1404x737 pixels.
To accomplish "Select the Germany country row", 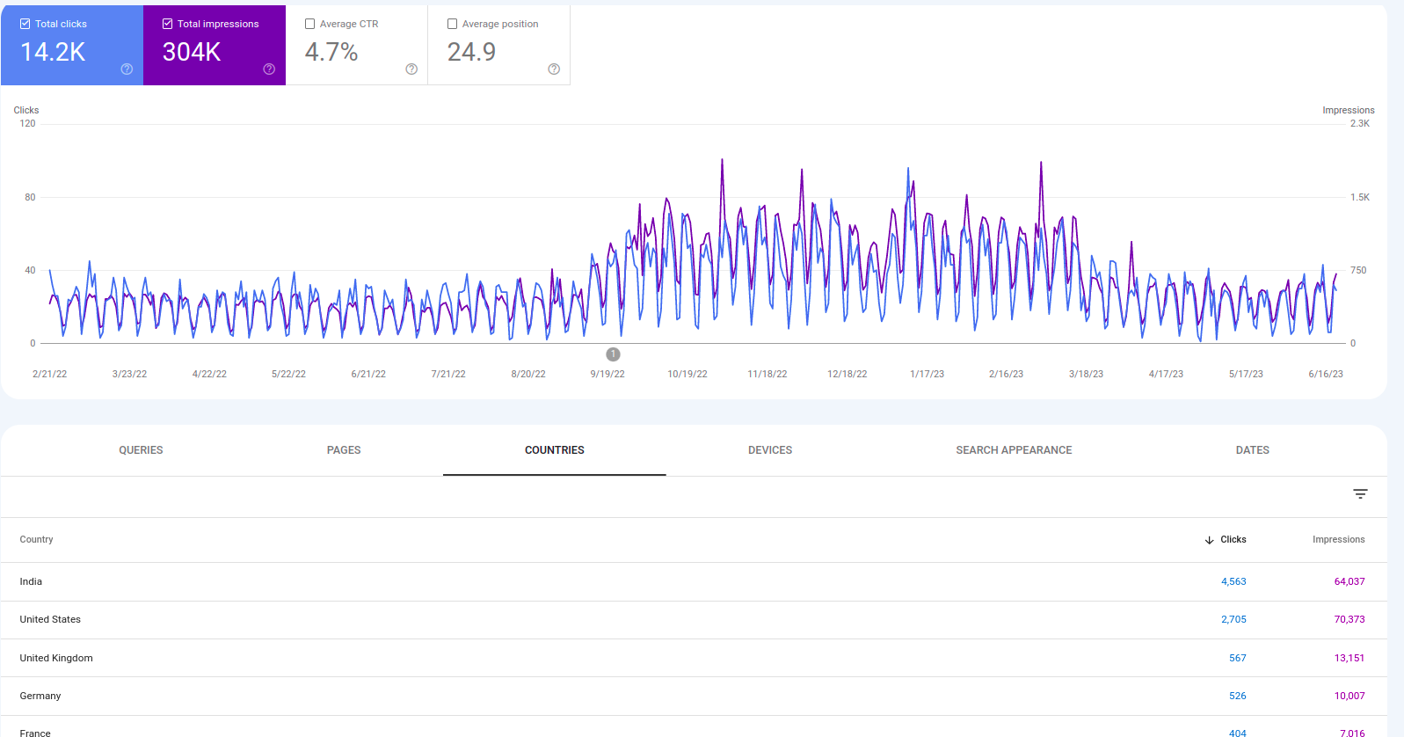I will point(694,696).
